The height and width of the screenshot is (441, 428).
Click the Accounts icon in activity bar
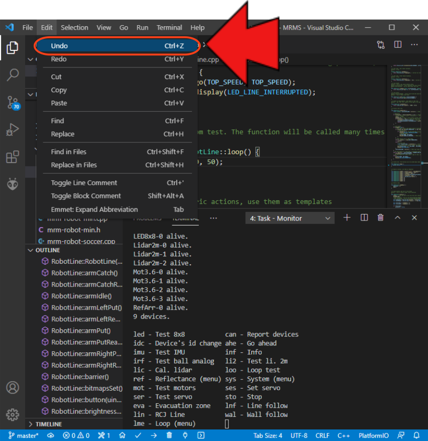click(x=13, y=388)
